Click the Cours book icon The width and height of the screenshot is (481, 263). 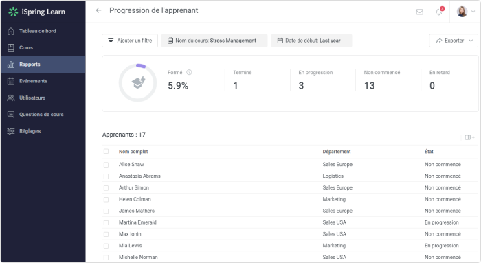(x=11, y=47)
